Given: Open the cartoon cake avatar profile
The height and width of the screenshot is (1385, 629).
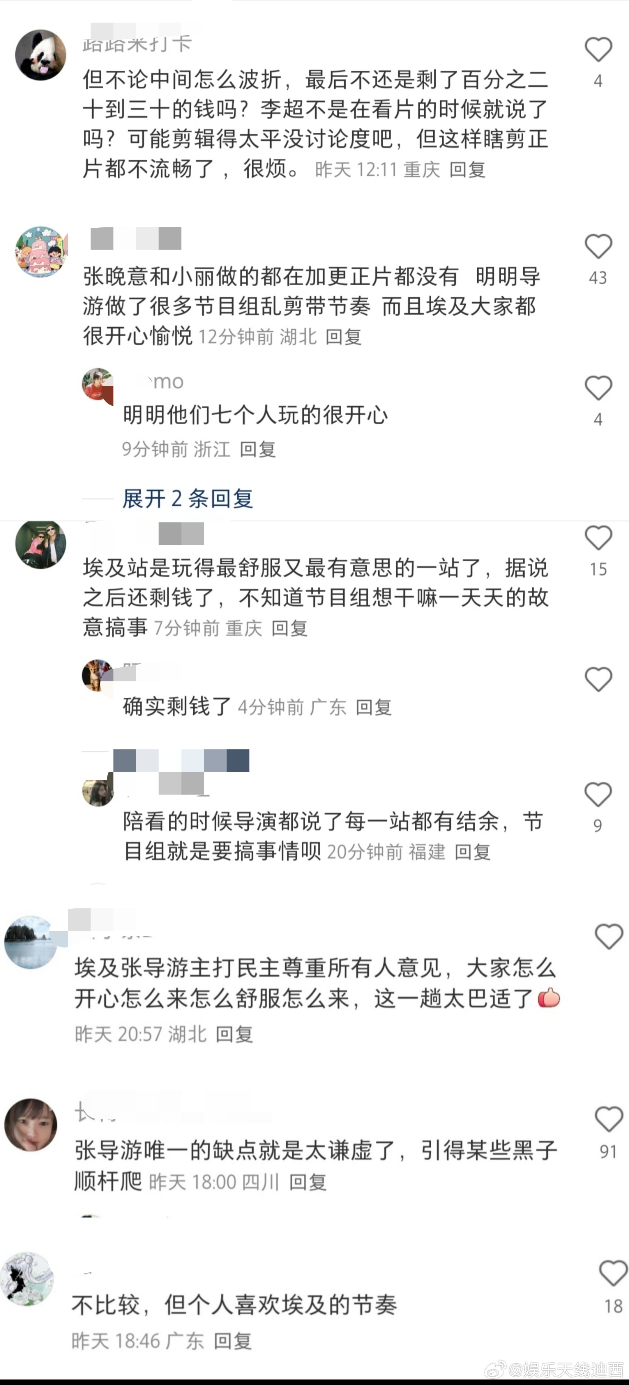Looking at the screenshot, I should [x=41, y=252].
